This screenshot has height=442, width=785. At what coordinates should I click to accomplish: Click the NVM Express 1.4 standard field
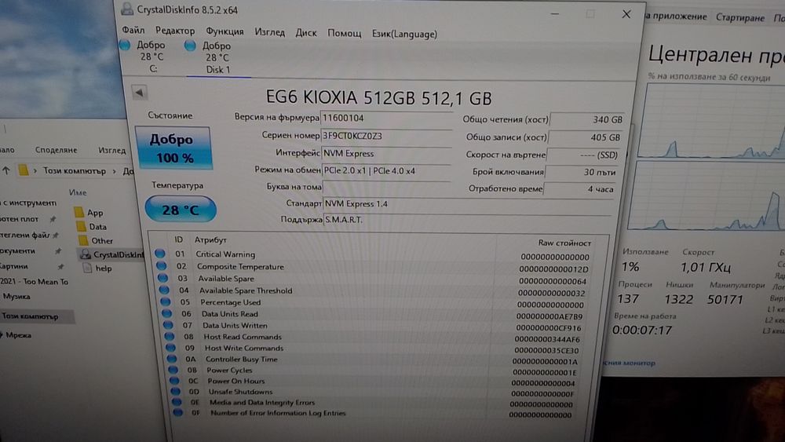(468, 204)
